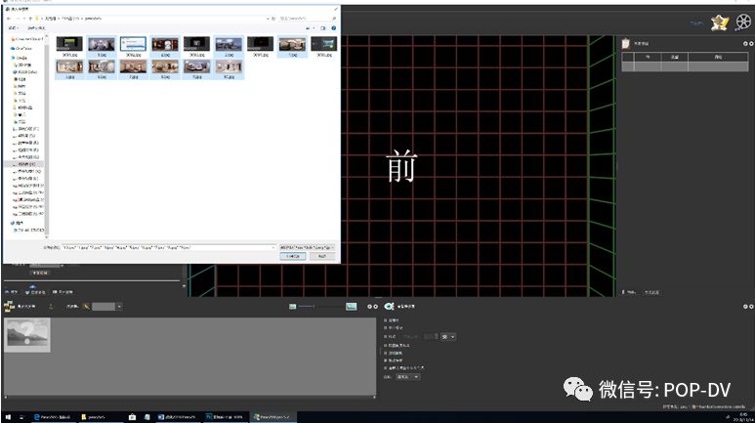Select OneDrive in the navigation tree
This screenshot has width=755, height=423.
(23, 49)
